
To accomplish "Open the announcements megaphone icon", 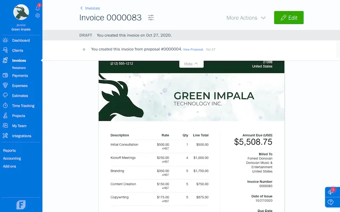I will click(x=331, y=192).
